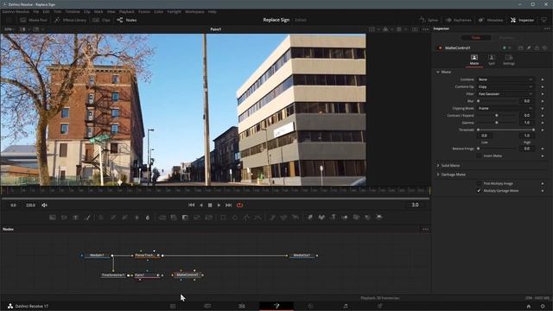553x311 pixels.
Task: Open the Filter dropdown set to Fast Gaussian
Action: point(505,94)
